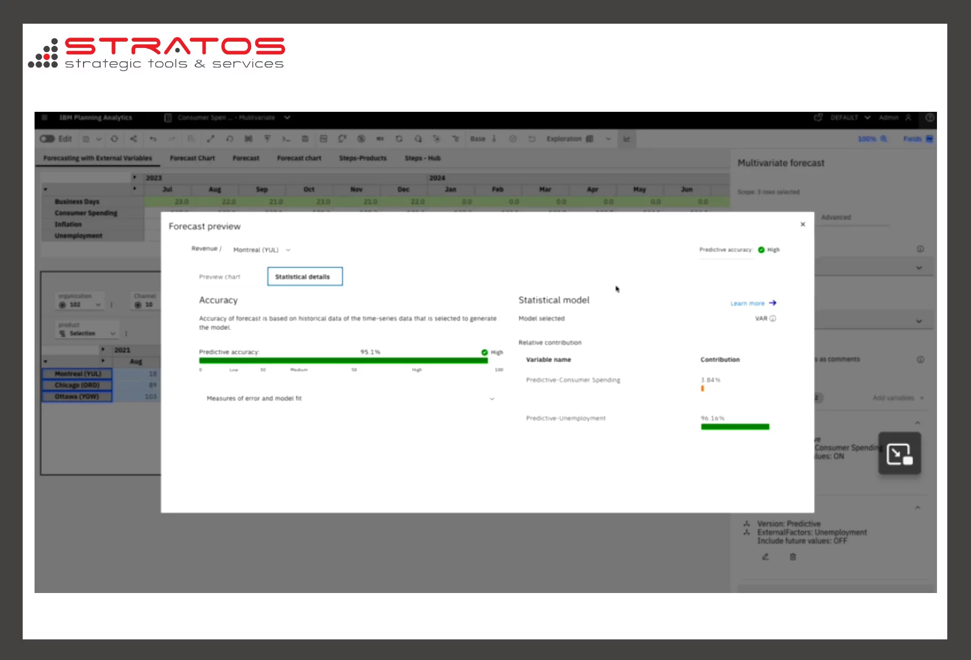
Task: Select the Statistical details tab
Action: [x=304, y=277]
